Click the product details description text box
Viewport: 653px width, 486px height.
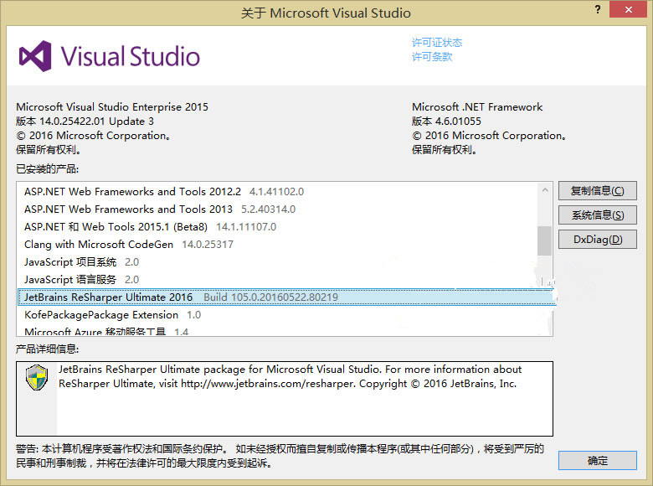[285, 399]
